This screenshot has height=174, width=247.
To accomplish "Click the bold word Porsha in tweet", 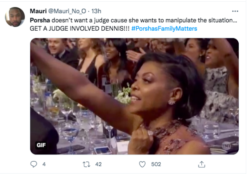I will coord(40,20).
